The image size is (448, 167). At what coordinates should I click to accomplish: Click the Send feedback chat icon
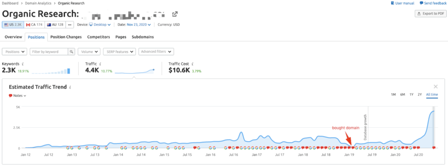click(421, 3)
